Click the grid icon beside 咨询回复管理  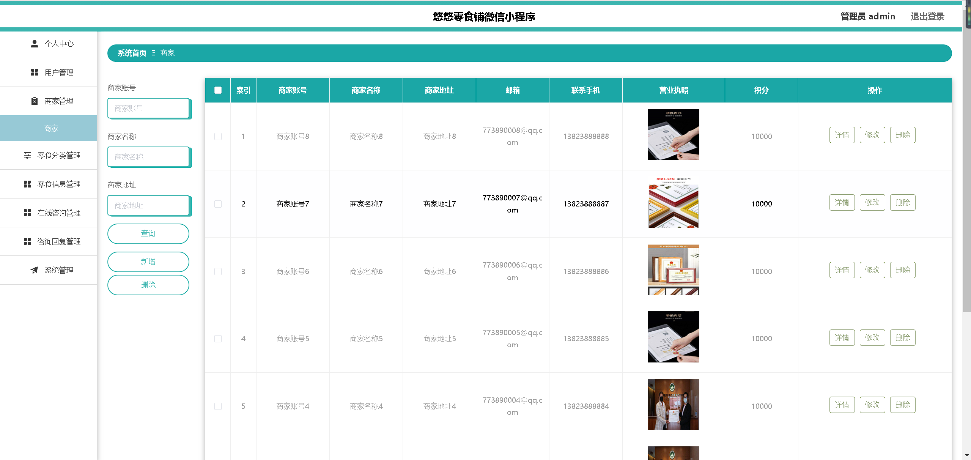click(27, 241)
